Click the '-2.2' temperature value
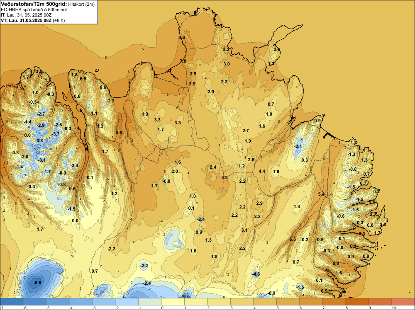The width and height of the screenshot is (415, 310). click(144, 266)
